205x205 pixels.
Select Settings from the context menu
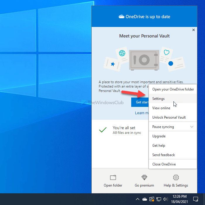pyautogui.click(x=158, y=99)
